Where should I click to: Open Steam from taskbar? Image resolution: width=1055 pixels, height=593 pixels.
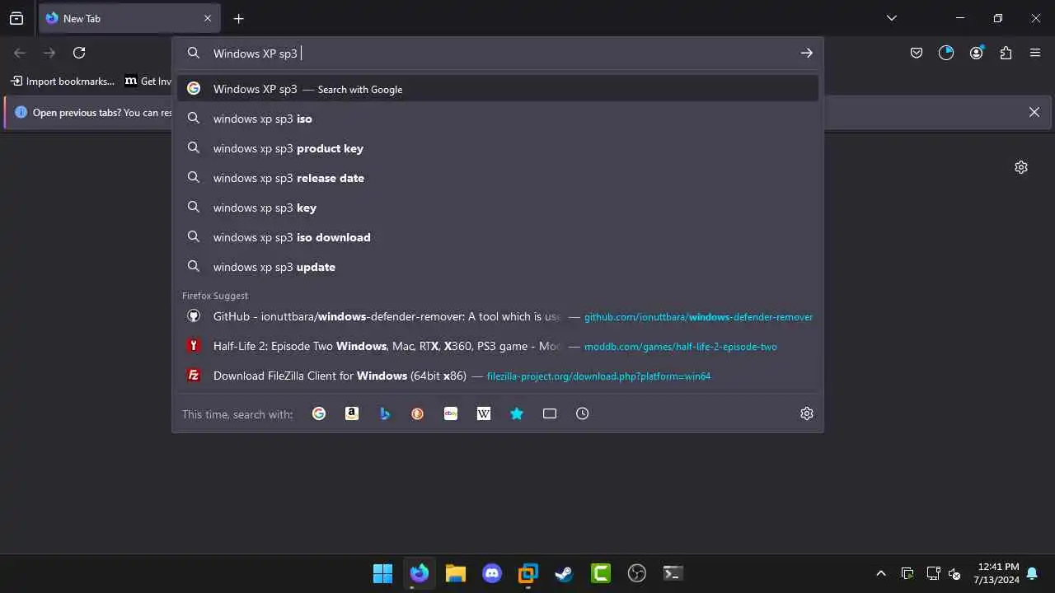tap(565, 573)
